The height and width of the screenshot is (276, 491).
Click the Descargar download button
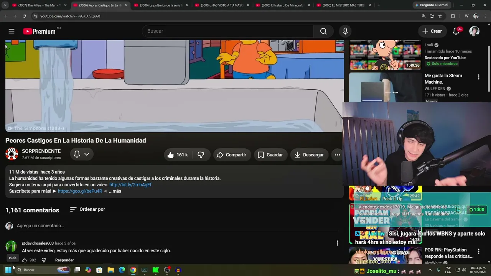click(x=309, y=155)
